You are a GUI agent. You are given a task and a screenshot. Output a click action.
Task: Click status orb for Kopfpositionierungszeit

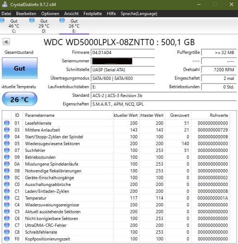(x=7, y=239)
